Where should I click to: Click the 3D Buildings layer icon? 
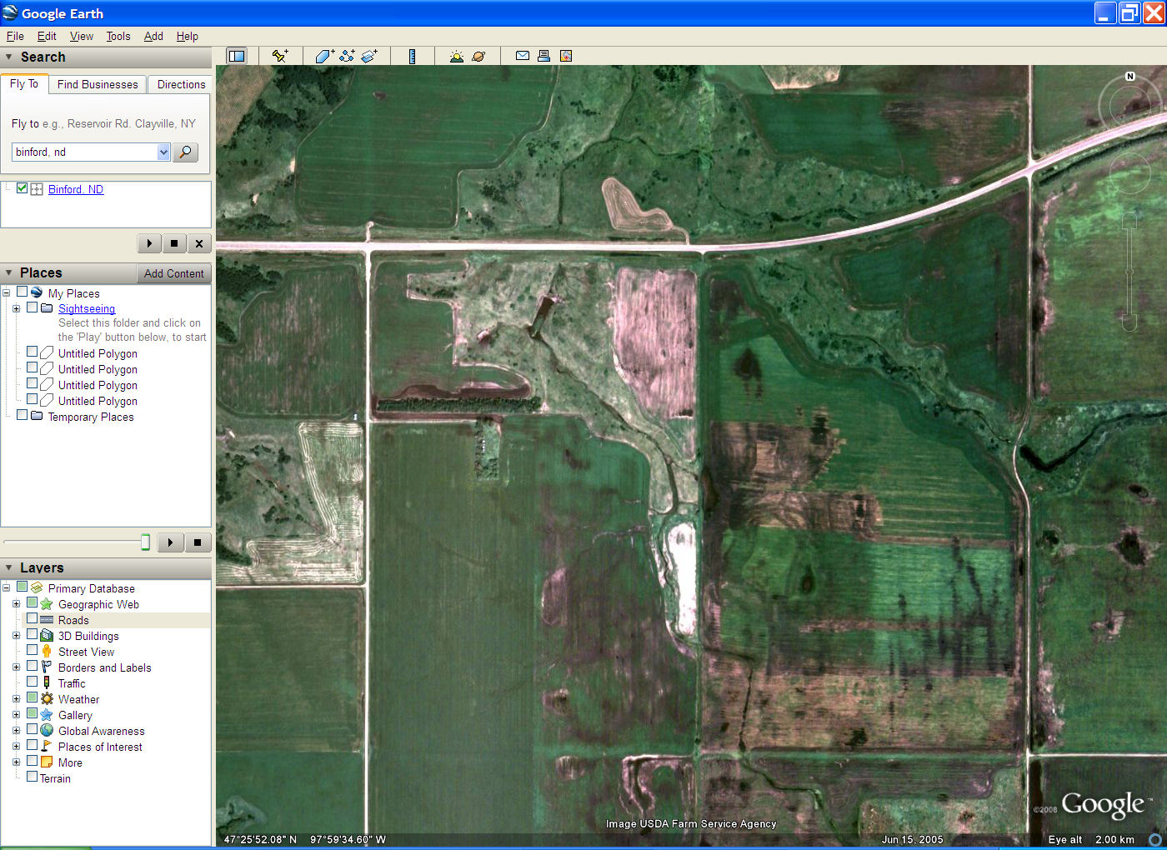(x=47, y=636)
